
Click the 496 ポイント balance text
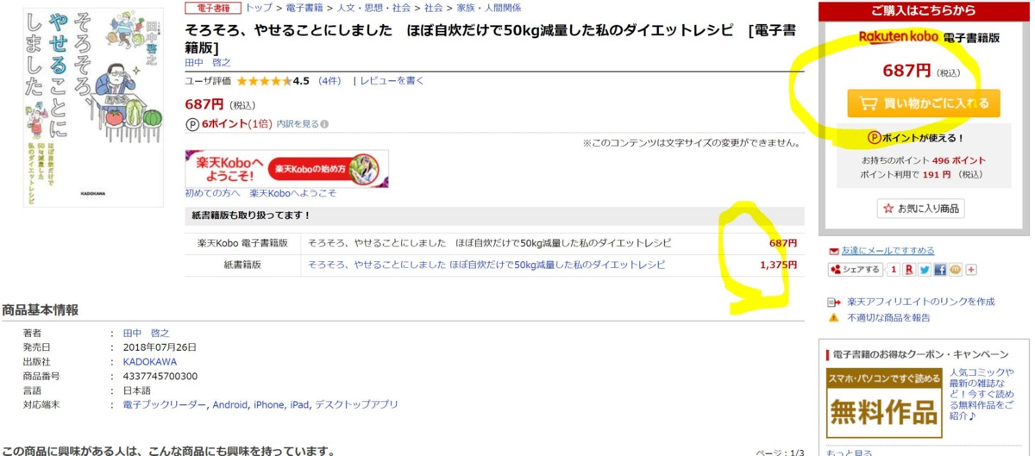958,160
